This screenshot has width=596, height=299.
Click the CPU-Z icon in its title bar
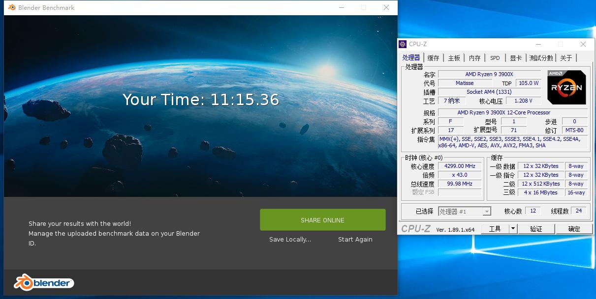402,44
